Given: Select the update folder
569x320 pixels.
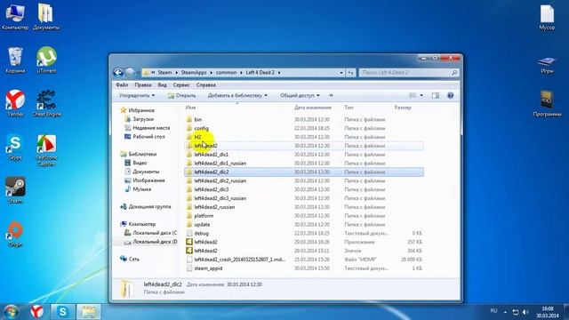Looking at the screenshot, I should (x=202, y=225).
